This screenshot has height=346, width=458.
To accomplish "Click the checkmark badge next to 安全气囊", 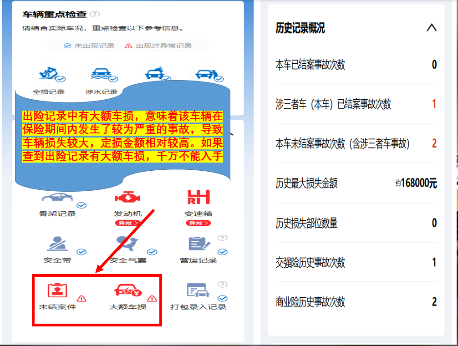I will coord(152,252).
